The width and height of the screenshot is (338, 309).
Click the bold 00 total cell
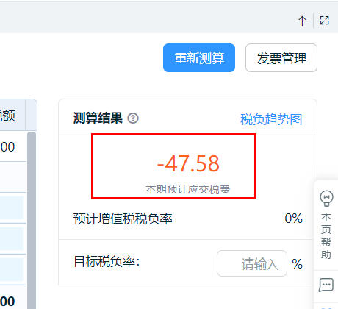(x=7, y=301)
